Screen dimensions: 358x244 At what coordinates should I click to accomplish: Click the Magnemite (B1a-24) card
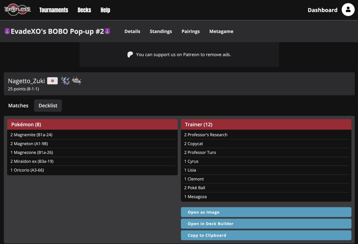click(x=92, y=135)
